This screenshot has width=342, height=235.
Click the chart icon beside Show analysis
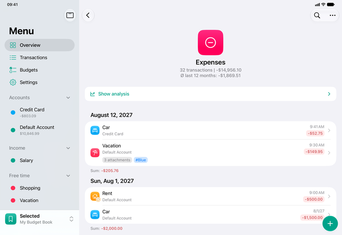pyautogui.click(x=92, y=94)
